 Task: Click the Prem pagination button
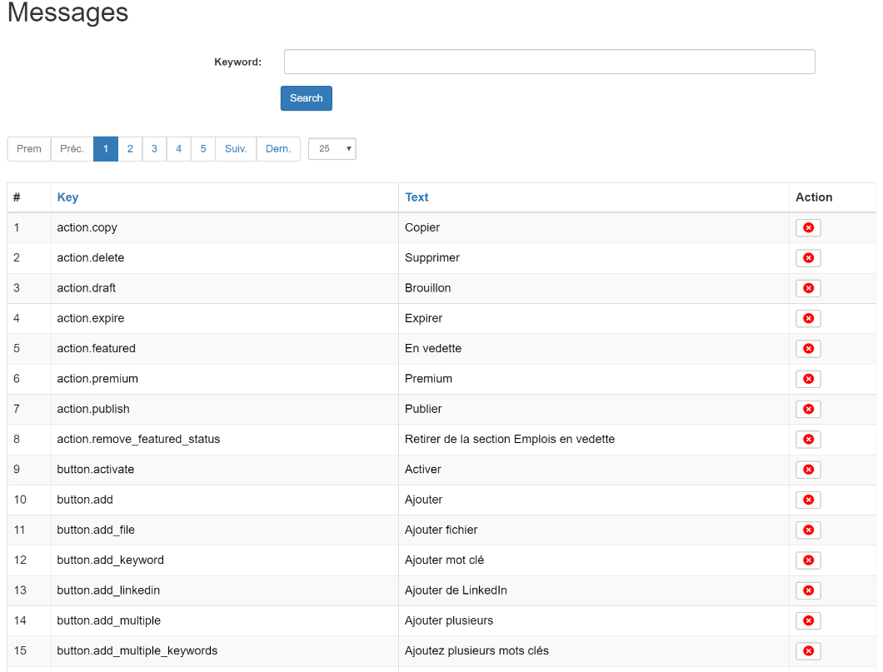(28, 148)
